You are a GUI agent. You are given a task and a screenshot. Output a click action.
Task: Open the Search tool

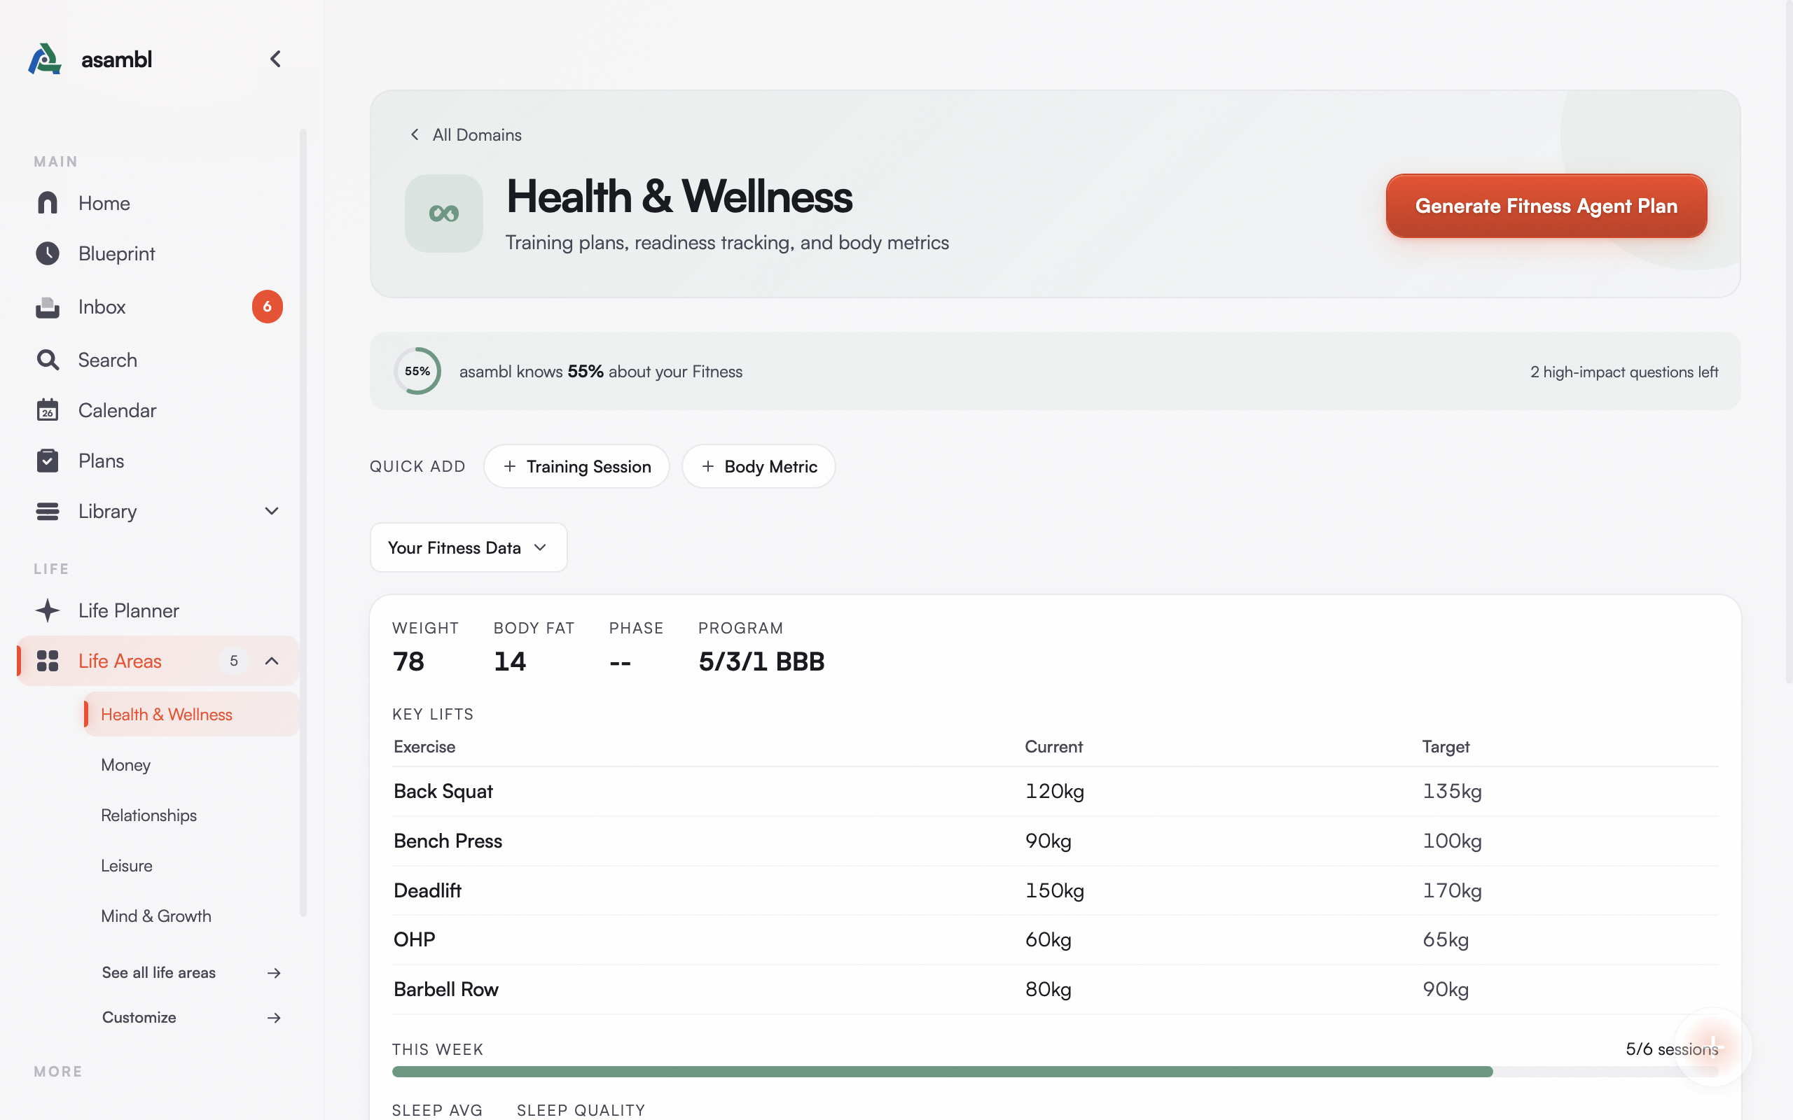[107, 360]
